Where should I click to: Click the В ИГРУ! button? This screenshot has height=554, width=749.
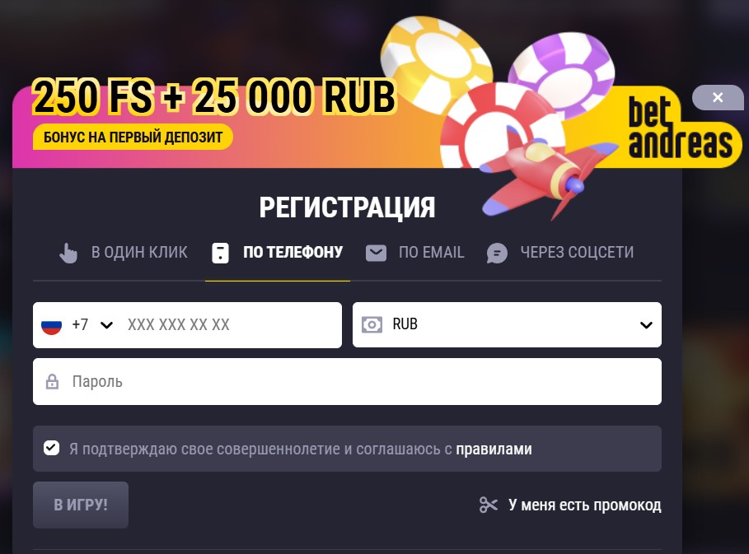(81, 505)
